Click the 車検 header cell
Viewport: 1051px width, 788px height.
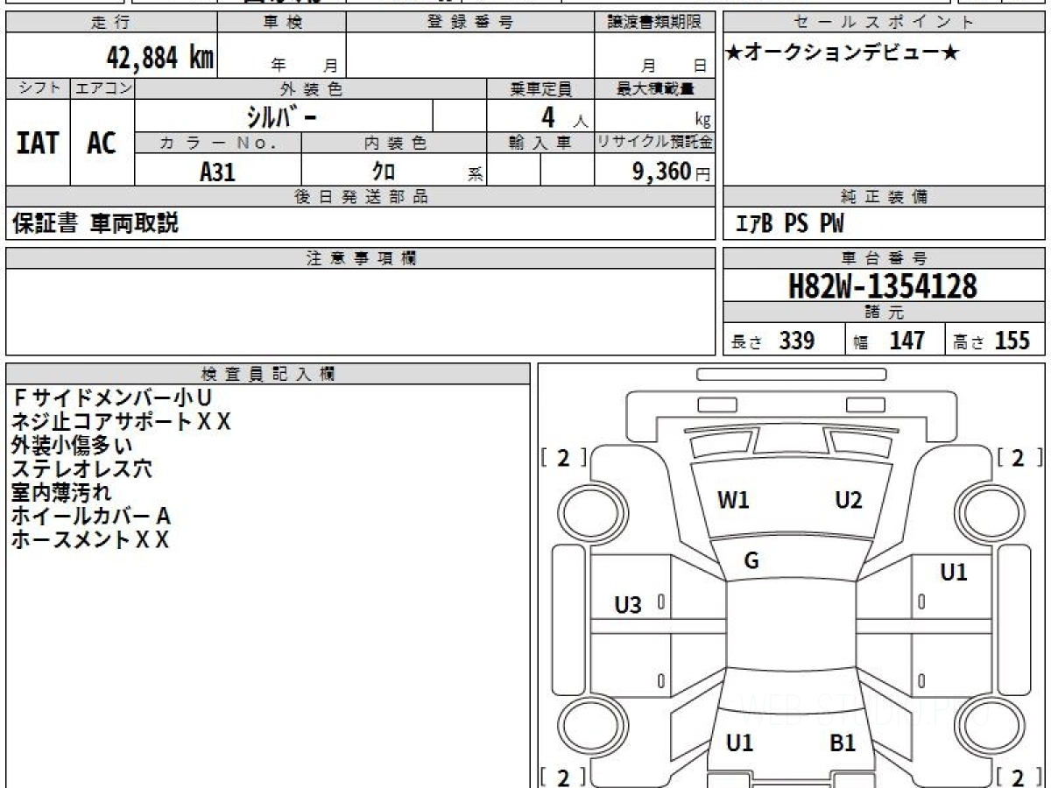[x=282, y=23]
